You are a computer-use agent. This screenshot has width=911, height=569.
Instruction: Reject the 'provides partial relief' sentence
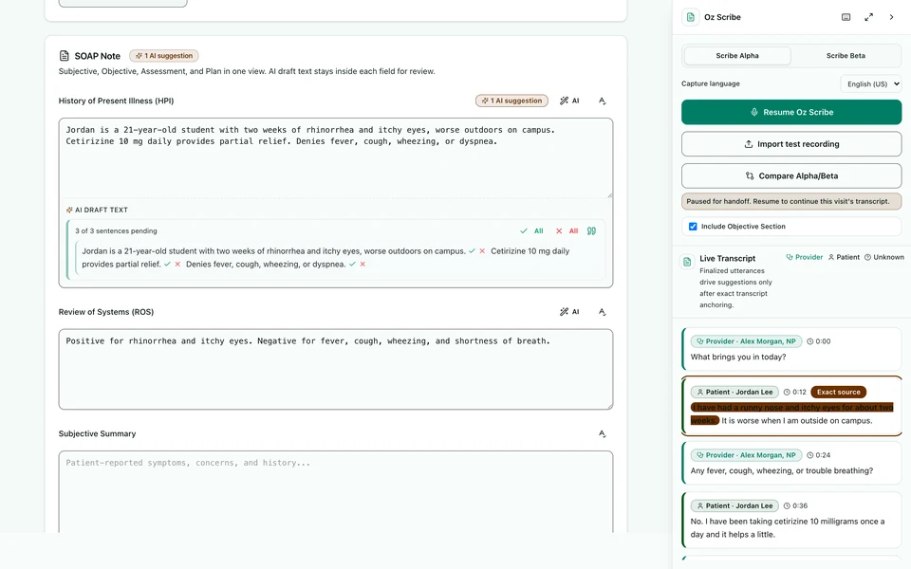(177, 265)
